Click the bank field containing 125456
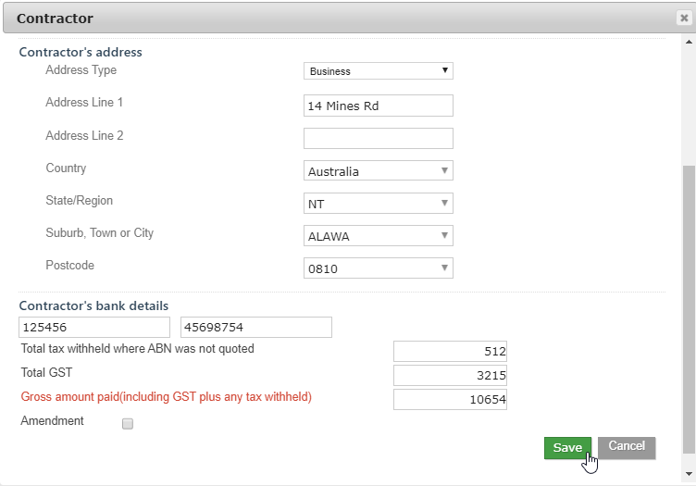This screenshot has width=696, height=486. click(93, 327)
